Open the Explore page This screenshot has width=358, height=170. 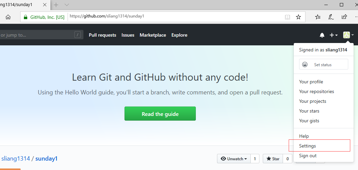click(x=179, y=35)
